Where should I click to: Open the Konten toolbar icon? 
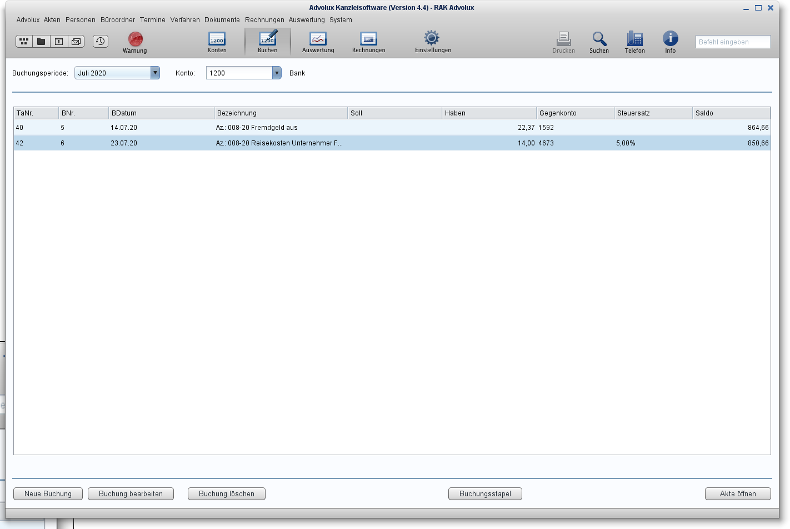tap(217, 42)
